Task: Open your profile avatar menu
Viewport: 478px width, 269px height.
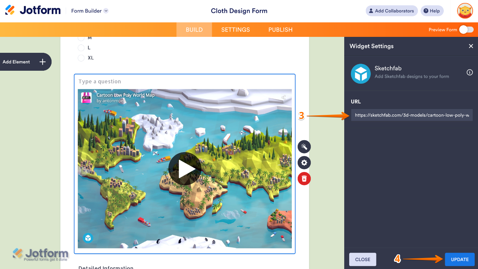Action: click(465, 11)
